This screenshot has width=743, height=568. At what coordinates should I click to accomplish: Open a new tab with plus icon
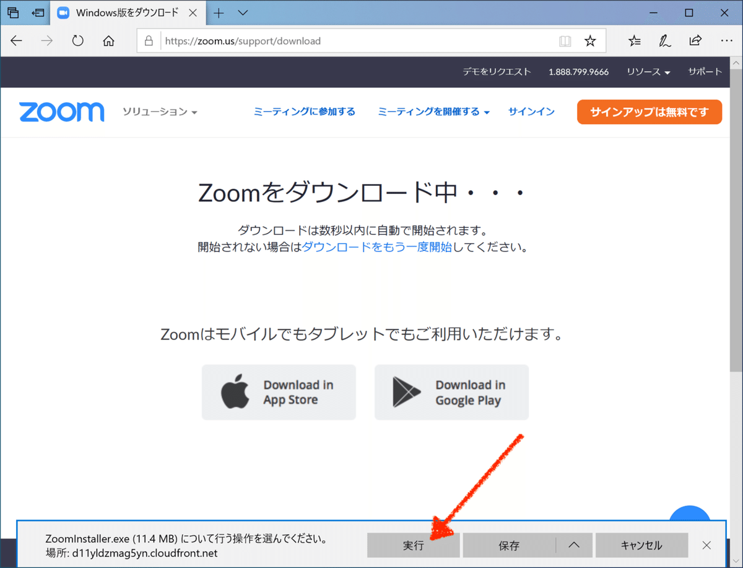pyautogui.click(x=219, y=13)
